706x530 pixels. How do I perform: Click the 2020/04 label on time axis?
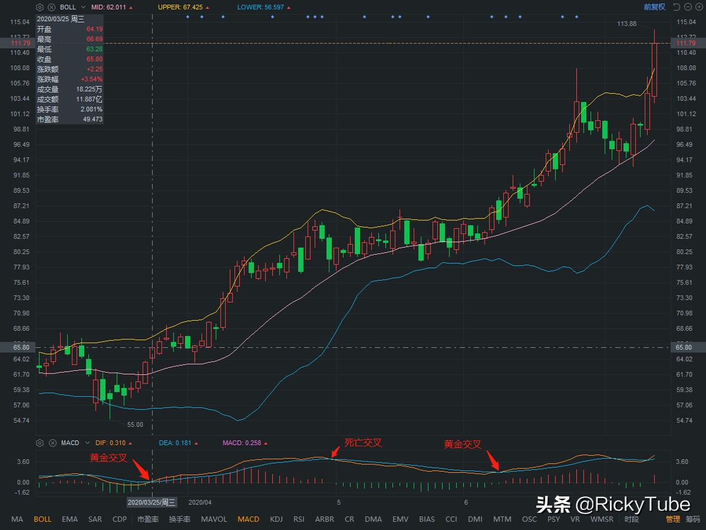pos(200,502)
